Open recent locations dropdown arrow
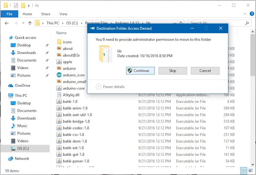This screenshot has height=175, width=256. 23,23
